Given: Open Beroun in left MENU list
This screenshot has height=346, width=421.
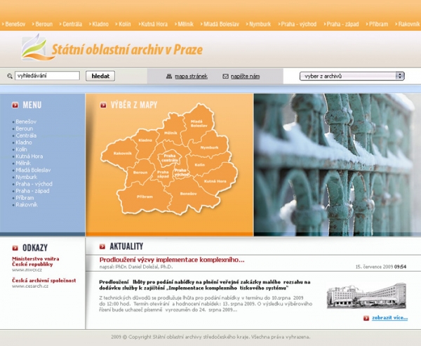Looking at the screenshot, I should (24, 128).
